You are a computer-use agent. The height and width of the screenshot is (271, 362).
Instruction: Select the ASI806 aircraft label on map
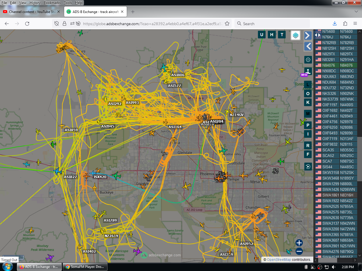click(178, 75)
